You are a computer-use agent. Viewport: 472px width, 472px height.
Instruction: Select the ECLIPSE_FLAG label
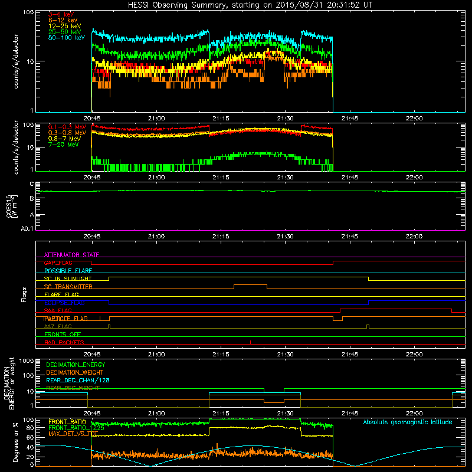click(64, 303)
